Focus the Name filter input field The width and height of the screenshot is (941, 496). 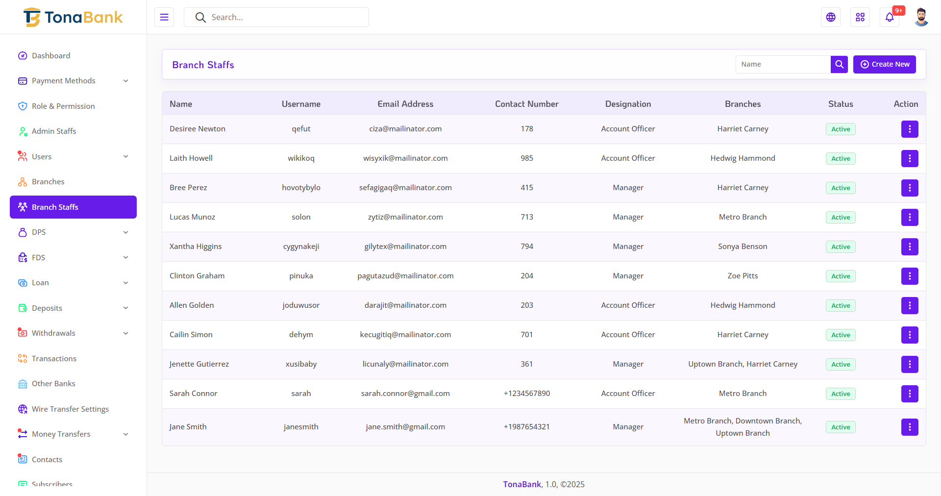pyautogui.click(x=783, y=64)
